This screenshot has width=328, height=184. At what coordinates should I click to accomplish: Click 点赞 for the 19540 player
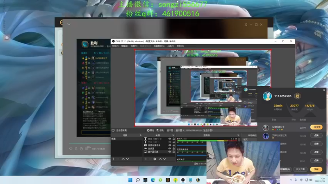click(x=316, y=144)
